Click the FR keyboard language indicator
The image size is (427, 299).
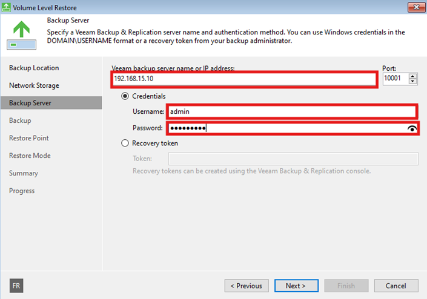17,286
